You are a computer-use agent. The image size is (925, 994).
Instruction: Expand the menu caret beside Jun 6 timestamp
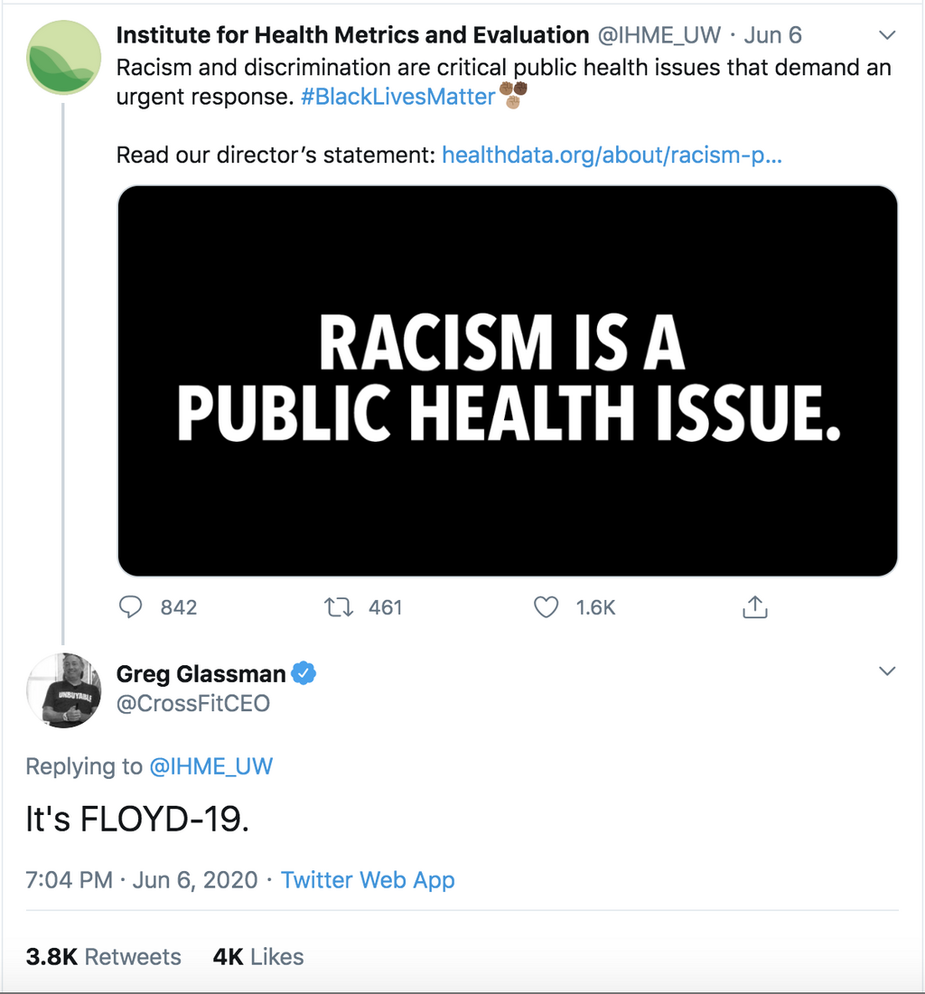(887, 34)
